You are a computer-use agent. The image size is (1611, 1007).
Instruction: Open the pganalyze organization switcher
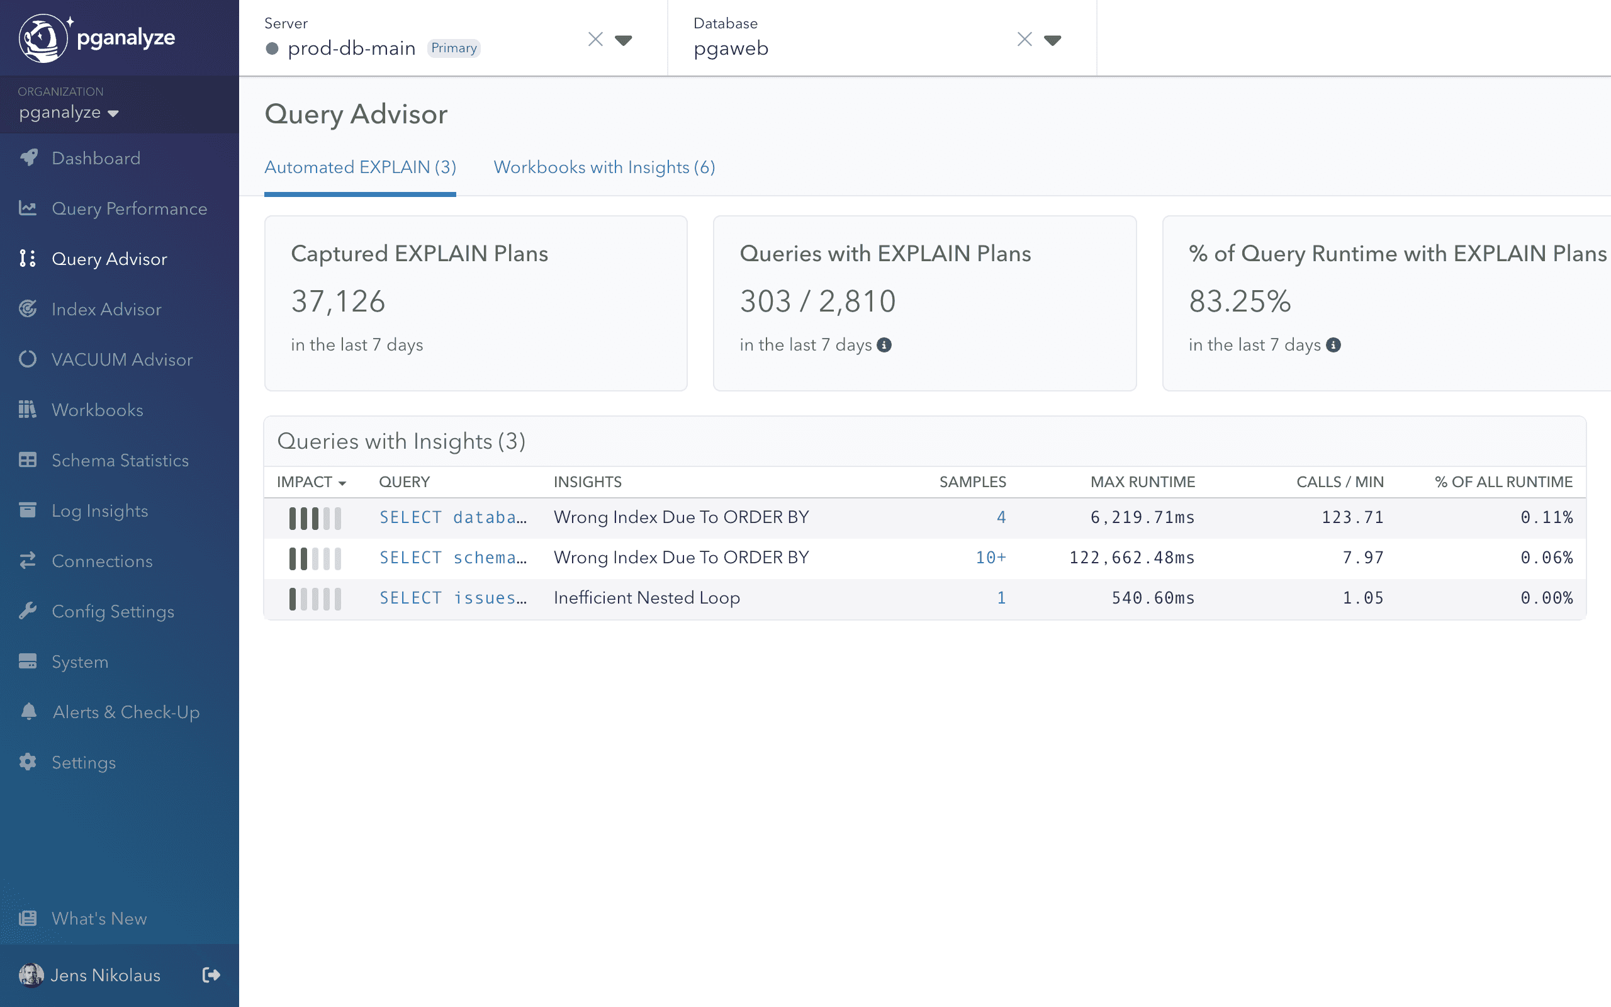point(69,113)
